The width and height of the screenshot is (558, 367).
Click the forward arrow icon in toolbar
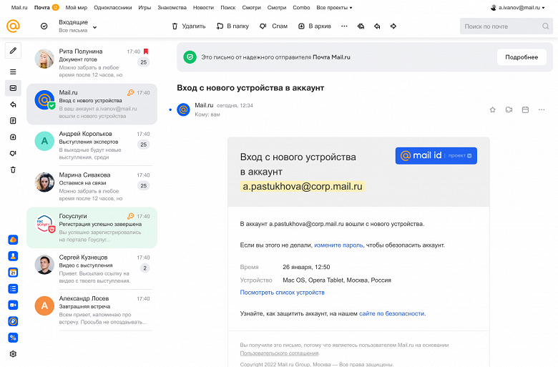(393, 26)
